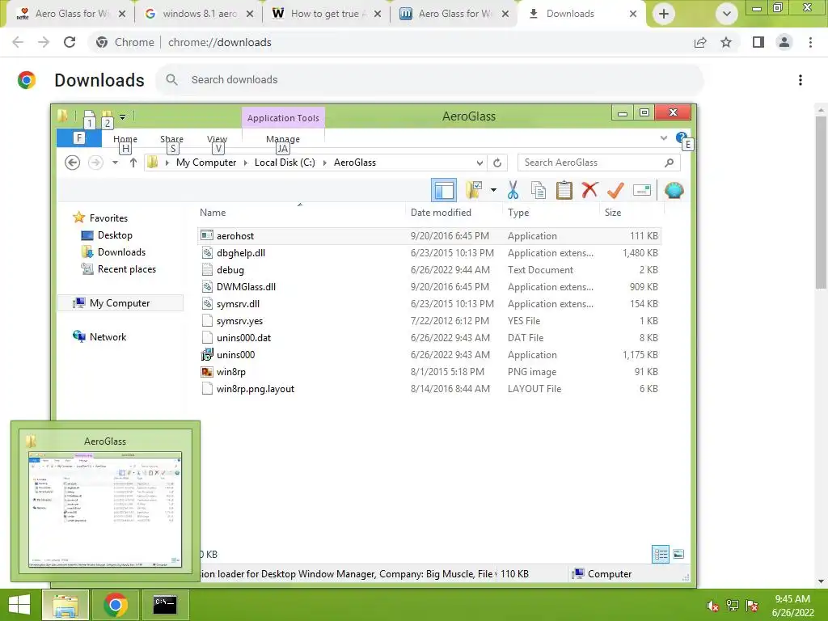The image size is (828, 621).
Task: Select Recent places under Favorites
Action: pos(126,268)
